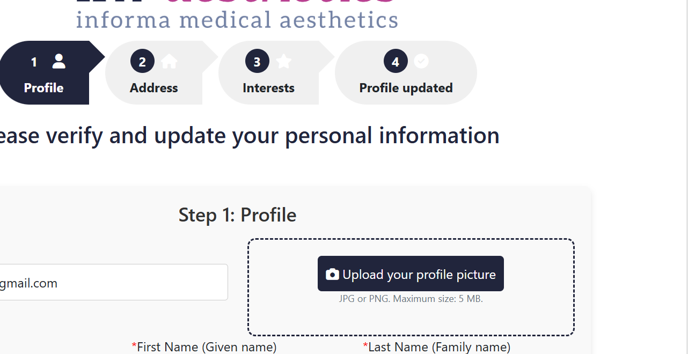Viewport: 688px width, 354px height.
Task: Select the number 2 step badge
Action: (142, 62)
